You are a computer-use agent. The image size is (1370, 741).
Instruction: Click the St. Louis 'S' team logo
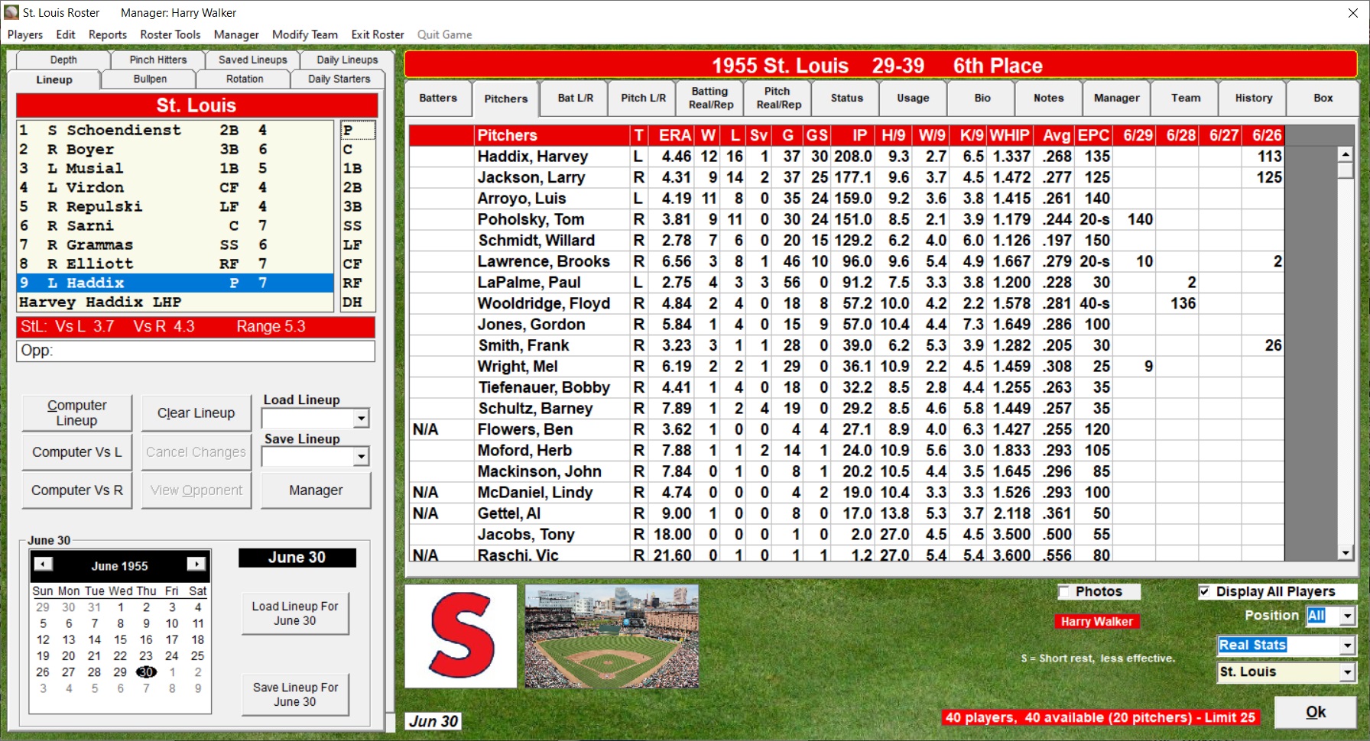point(461,636)
